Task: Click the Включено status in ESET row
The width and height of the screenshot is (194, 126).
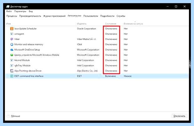Action: pos(110,76)
